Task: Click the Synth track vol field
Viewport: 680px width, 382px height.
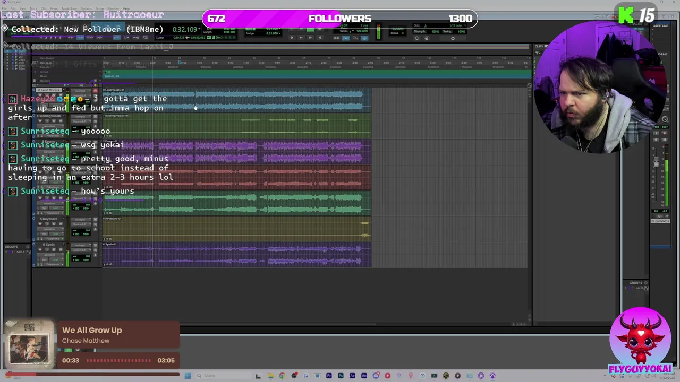Action: (81, 256)
